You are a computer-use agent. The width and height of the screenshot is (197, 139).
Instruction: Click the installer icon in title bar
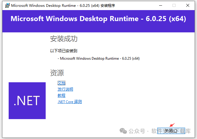pos(7,6)
